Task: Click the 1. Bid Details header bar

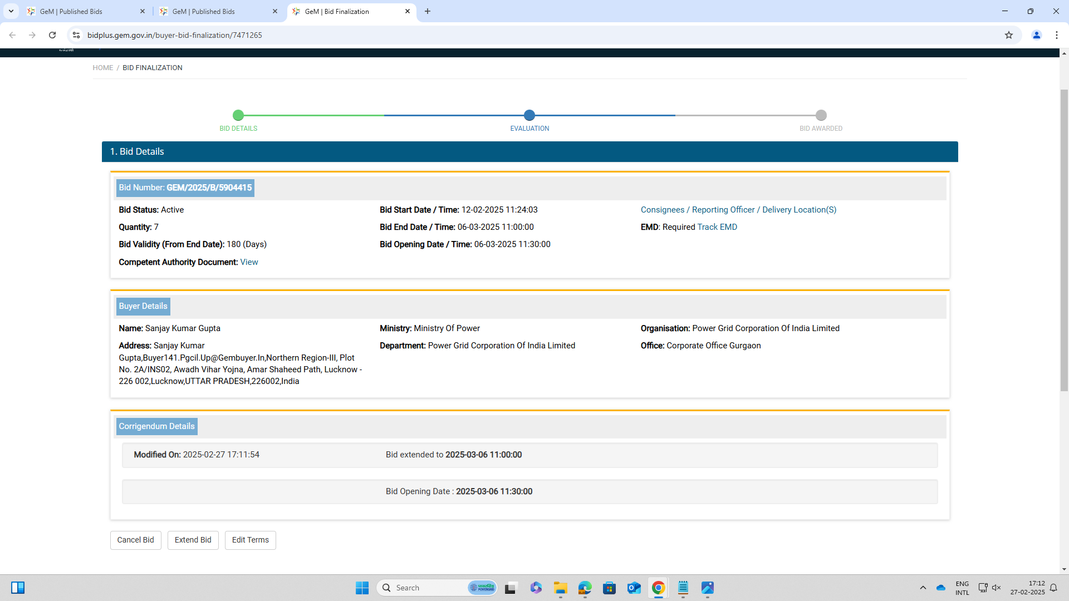Action: click(530, 152)
